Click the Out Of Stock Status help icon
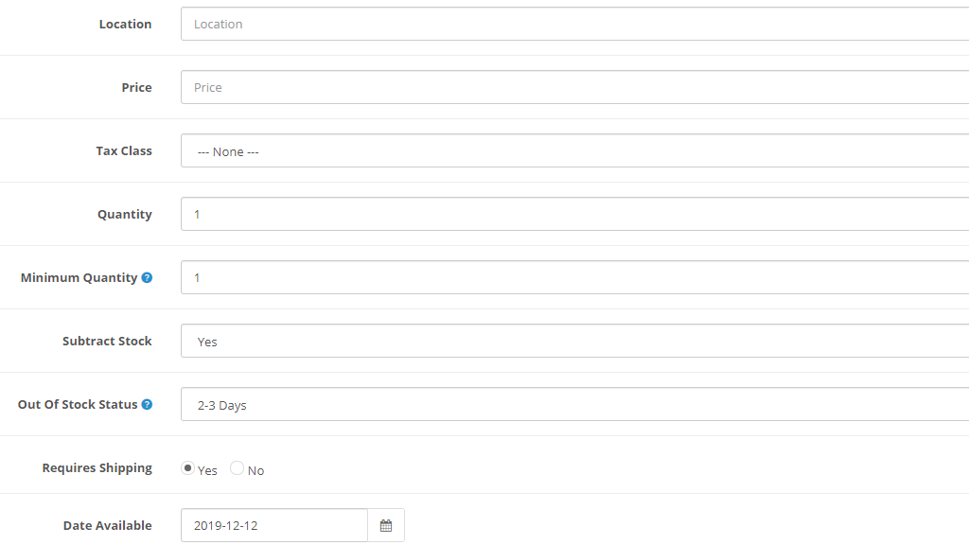The height and width of the screenshot is (545, 969). click(x=148, y=404)
